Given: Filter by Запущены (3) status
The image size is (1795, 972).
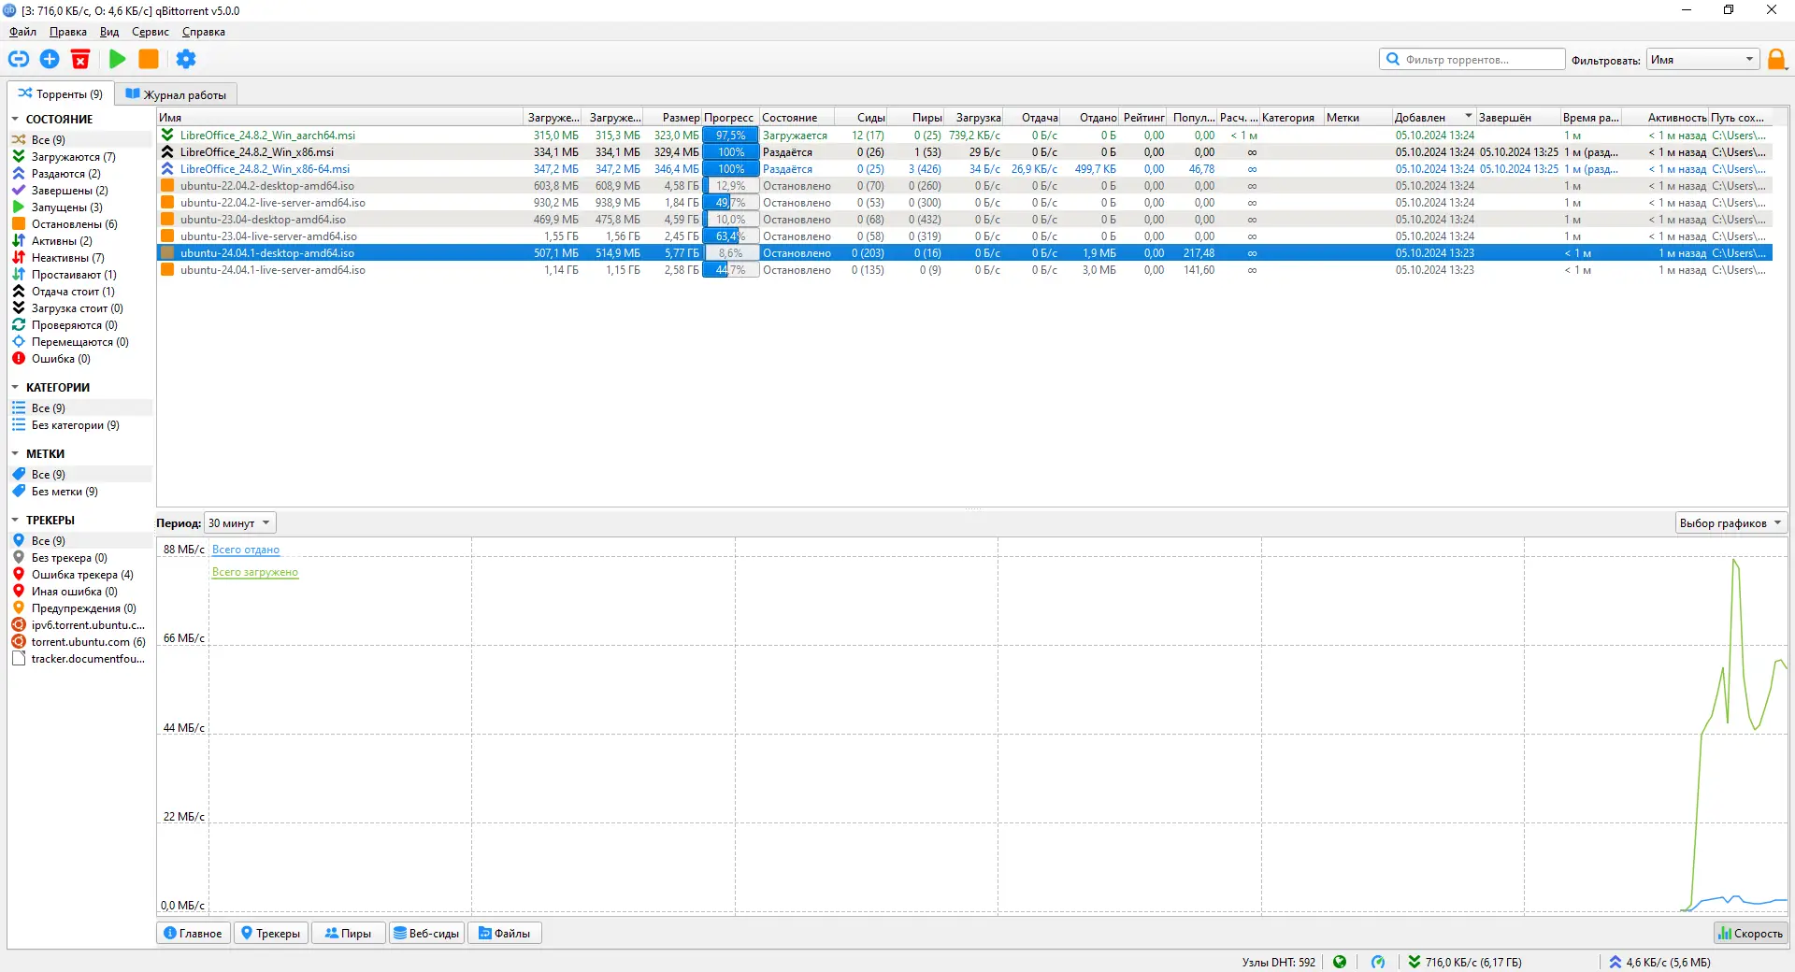Looking at the screenshot, I should click(x=80, y=207).
